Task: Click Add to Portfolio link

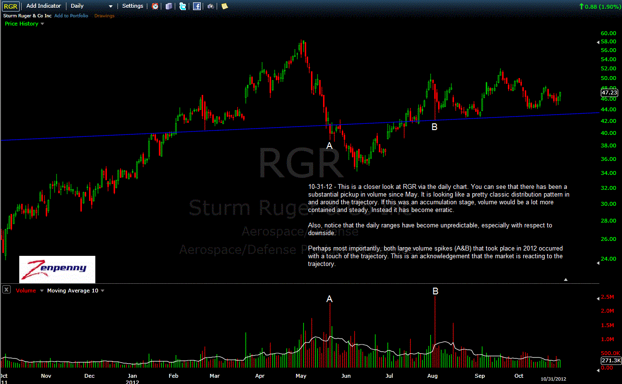Action: 71,16
